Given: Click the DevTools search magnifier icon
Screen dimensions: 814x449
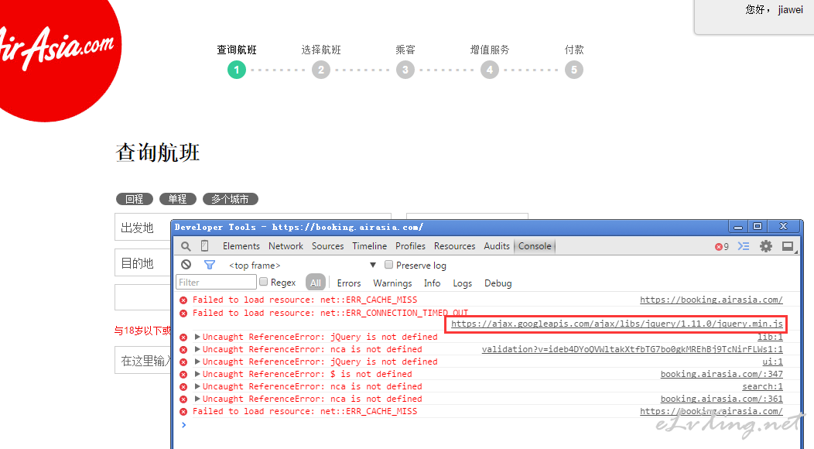Looking at the screenshot, I should coord(186,246).
